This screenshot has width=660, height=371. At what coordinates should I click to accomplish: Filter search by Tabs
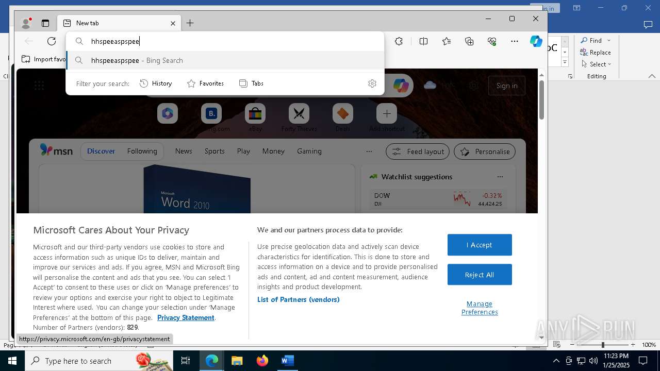point(252,83)
